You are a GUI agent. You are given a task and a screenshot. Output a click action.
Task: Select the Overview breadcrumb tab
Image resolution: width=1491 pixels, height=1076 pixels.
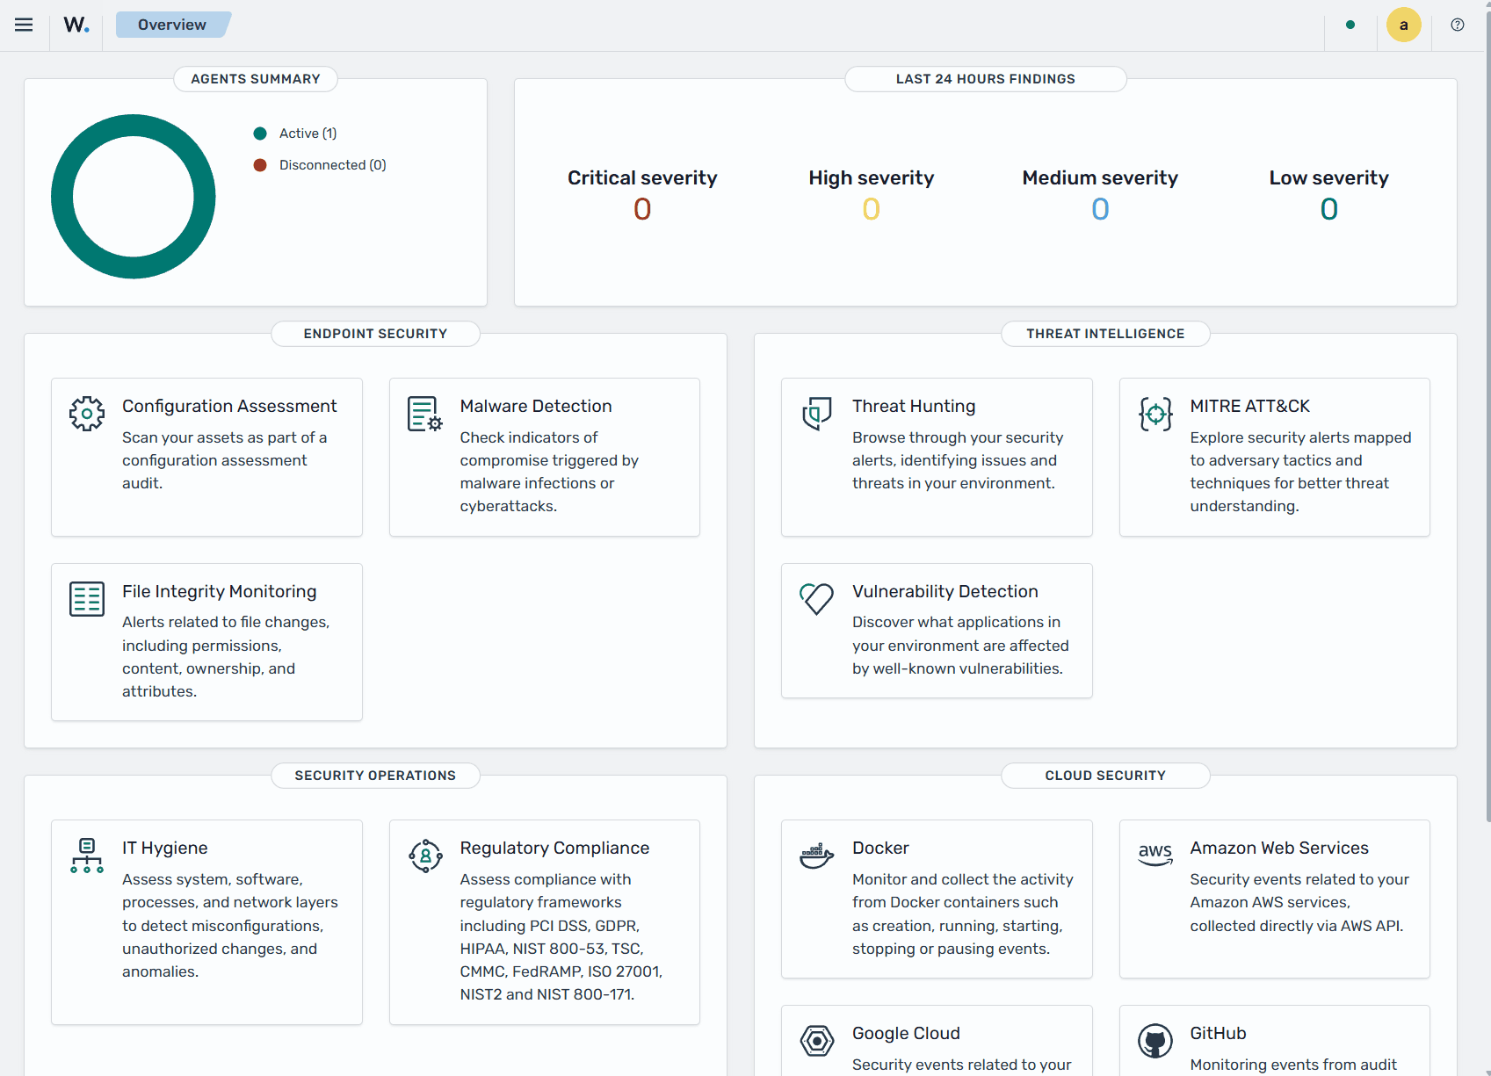click(x=172, y=25)
